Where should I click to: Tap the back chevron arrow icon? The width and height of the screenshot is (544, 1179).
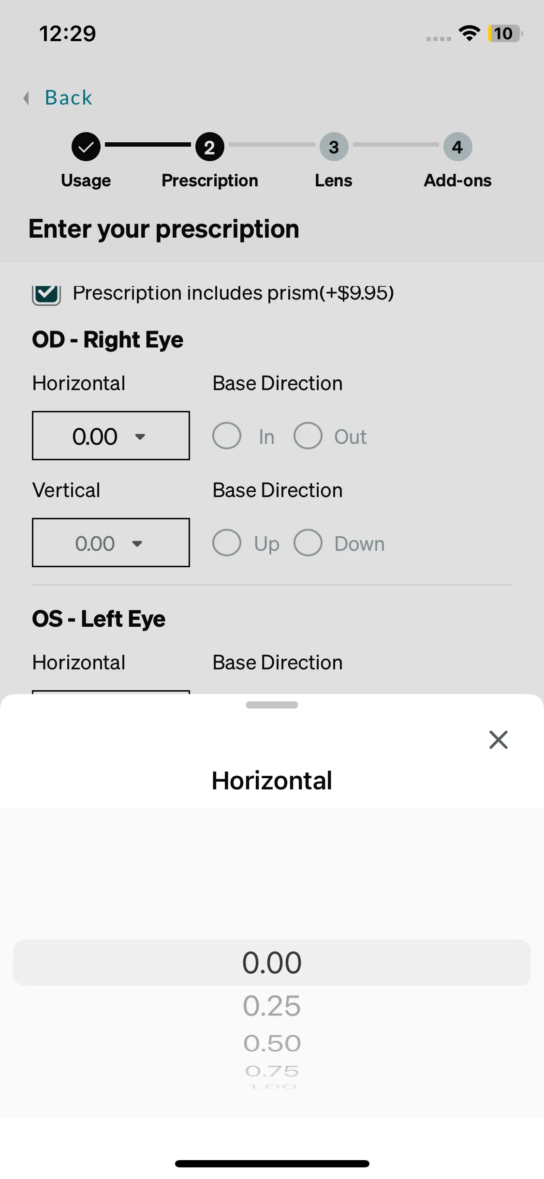tap(27, 98)
